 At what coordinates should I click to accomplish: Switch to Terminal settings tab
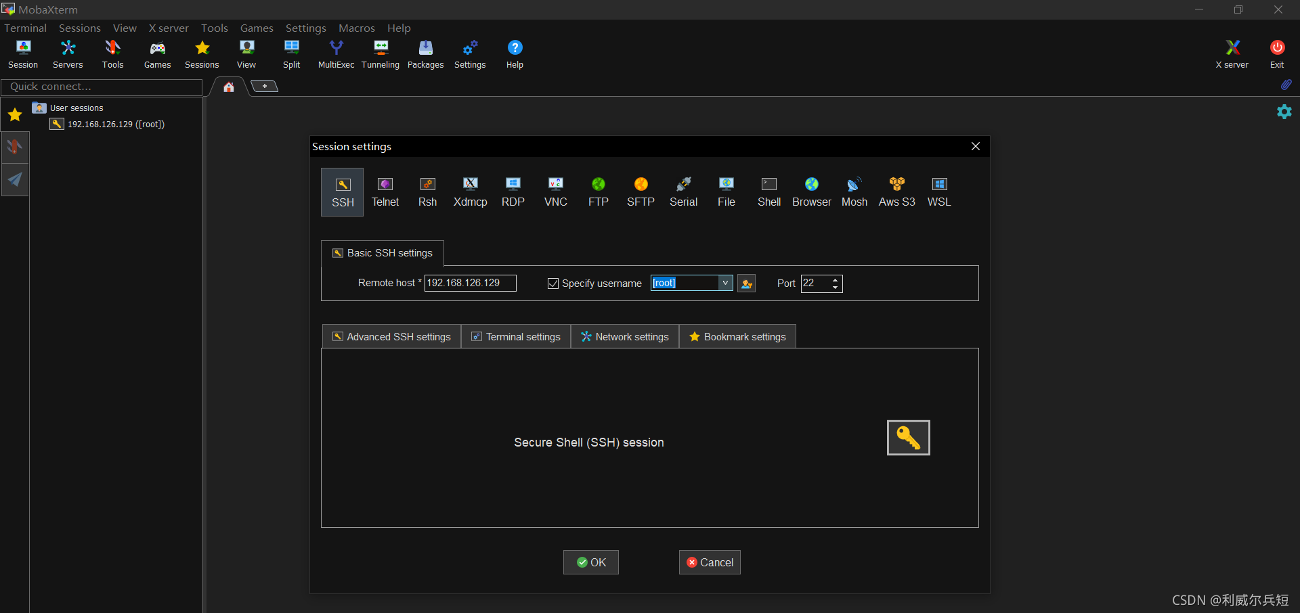516,337
